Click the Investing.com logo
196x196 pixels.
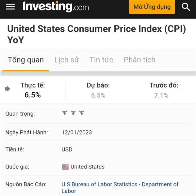(x=56, y=7)
